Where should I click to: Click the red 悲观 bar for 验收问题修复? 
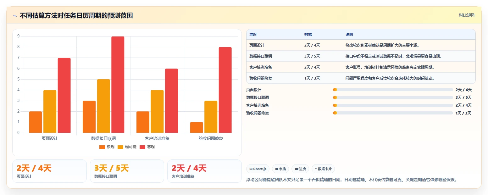pos(225,90)
